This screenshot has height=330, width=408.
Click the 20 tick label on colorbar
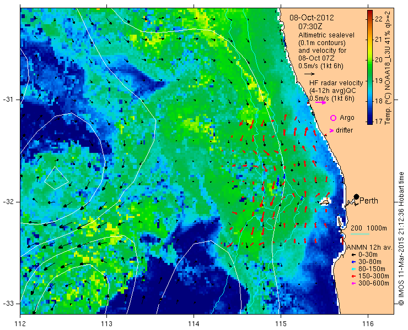(379, 60)
